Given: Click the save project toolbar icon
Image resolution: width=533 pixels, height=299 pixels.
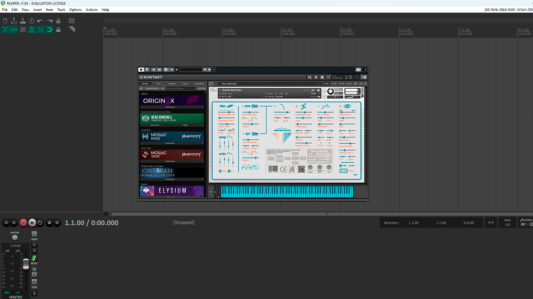Looking at the screenshot, I should coord(23,21).
